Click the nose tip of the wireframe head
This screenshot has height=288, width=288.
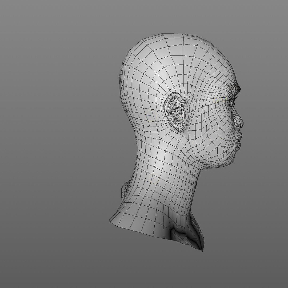(x=241, y=124)
